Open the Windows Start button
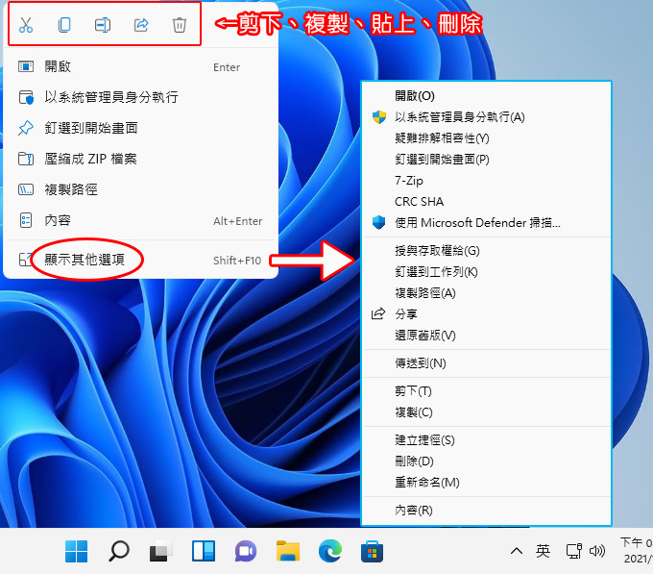The image size is (653, 574). [77, 552]
